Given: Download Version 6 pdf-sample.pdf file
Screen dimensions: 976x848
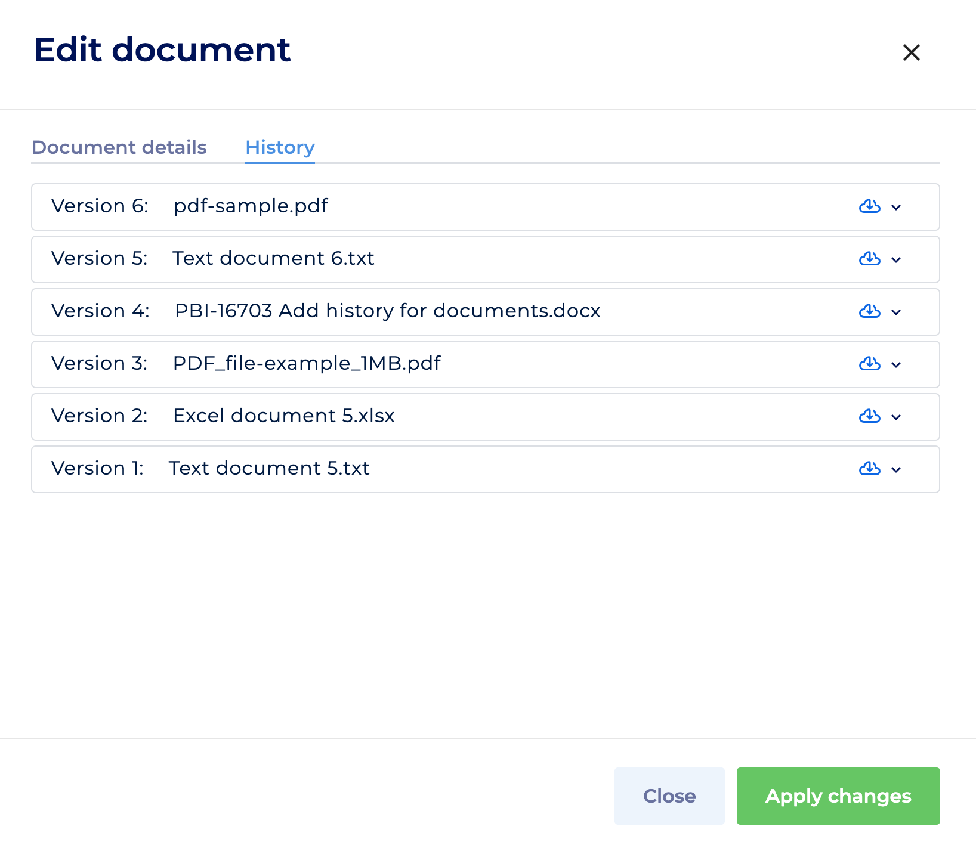Looking at the screenshot, I should pyautogui.click(x=869, y=206).
